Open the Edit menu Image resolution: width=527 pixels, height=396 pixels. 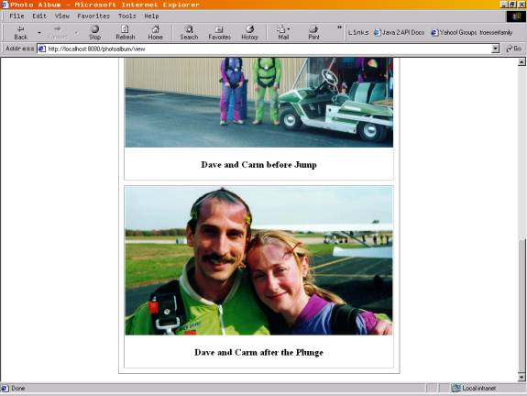click(39, 16)
